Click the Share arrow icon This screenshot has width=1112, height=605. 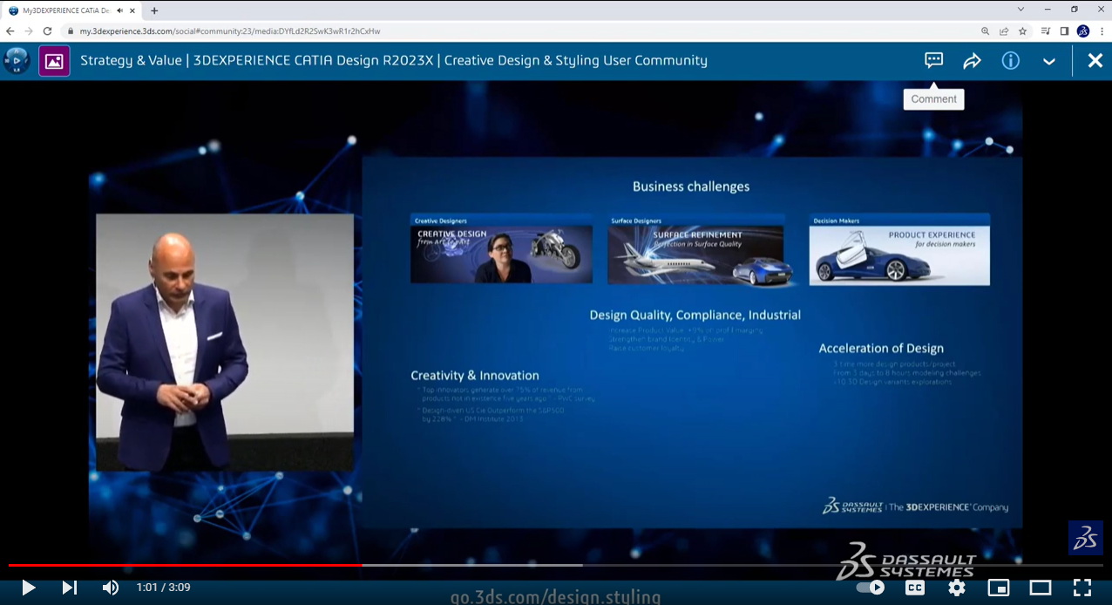point(972,60)
